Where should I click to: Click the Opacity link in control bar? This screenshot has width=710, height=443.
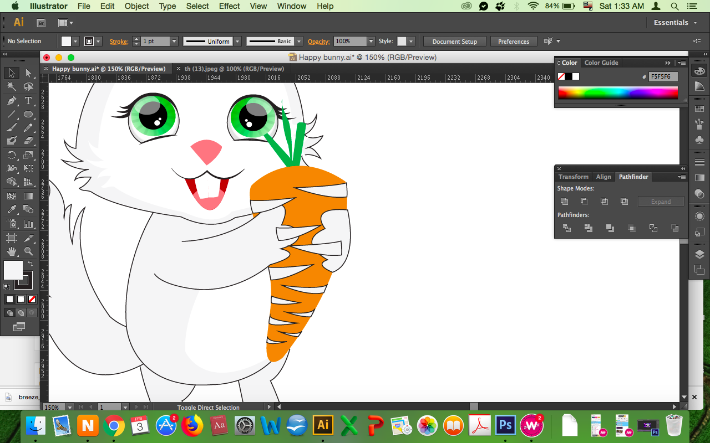[x=319, y=42]
